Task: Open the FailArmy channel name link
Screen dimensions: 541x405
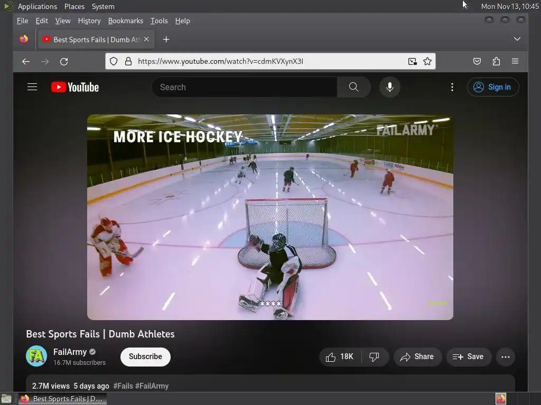Action: pyautogui.click(x=70, y=352)
